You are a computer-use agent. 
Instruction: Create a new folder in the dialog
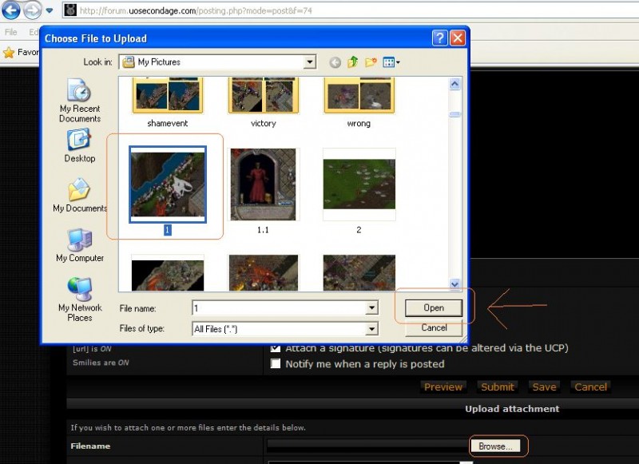pos(371,62)
